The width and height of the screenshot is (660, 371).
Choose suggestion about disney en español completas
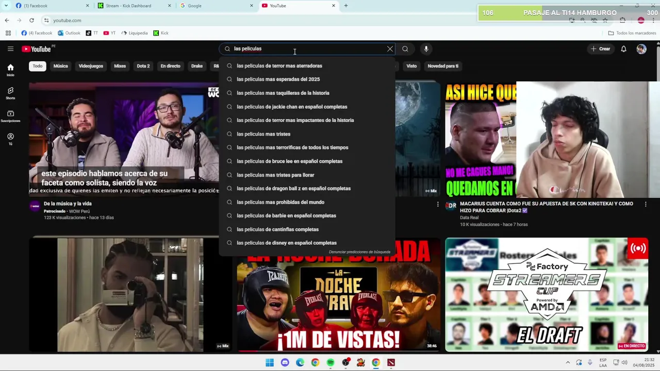[307, 243]
